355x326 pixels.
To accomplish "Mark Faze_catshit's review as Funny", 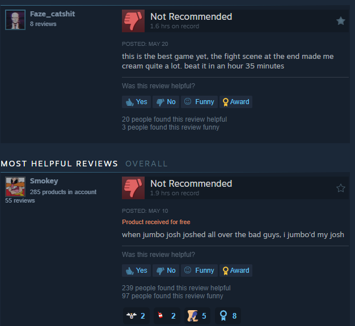I will (199, 102).
